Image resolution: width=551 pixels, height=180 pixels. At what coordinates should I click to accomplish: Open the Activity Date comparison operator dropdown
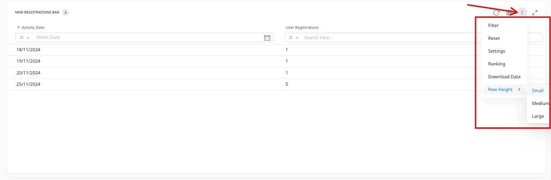click(x=25, y=37)
